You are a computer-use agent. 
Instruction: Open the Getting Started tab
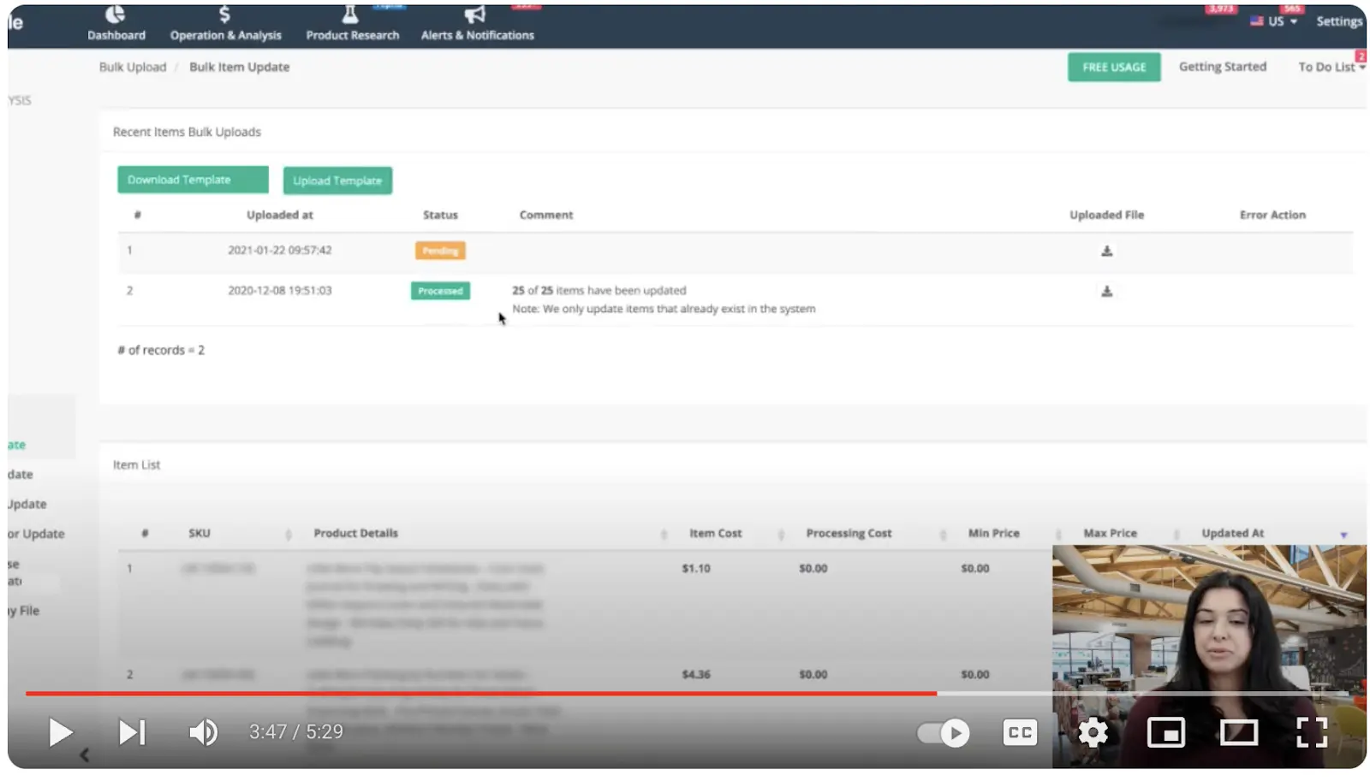click(x=1222, y=67)
